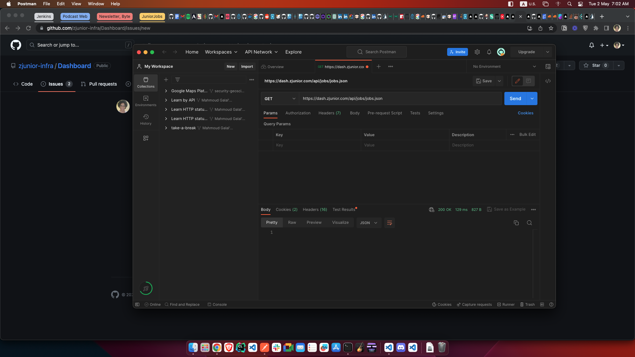Viewport: 635px width, 357px height.
Task: Open the code snippet generator icon
Action: click(x=548, y=81)
